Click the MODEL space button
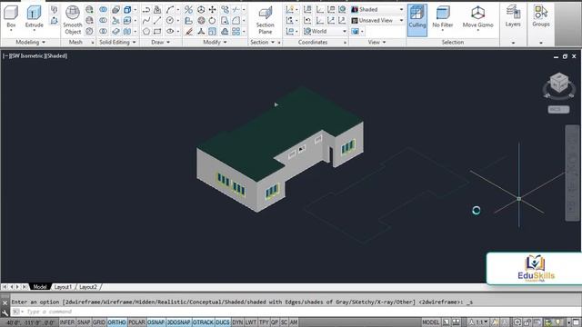582x327 pixels. pyautogui.click(x=430, y=322)
